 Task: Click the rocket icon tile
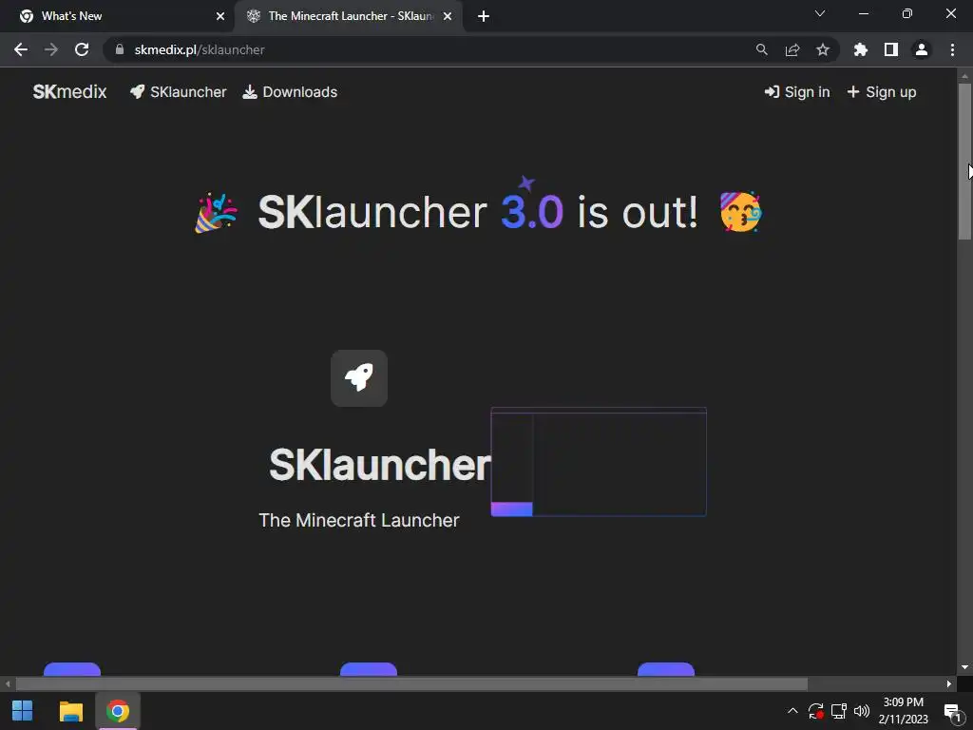[359, 378]
